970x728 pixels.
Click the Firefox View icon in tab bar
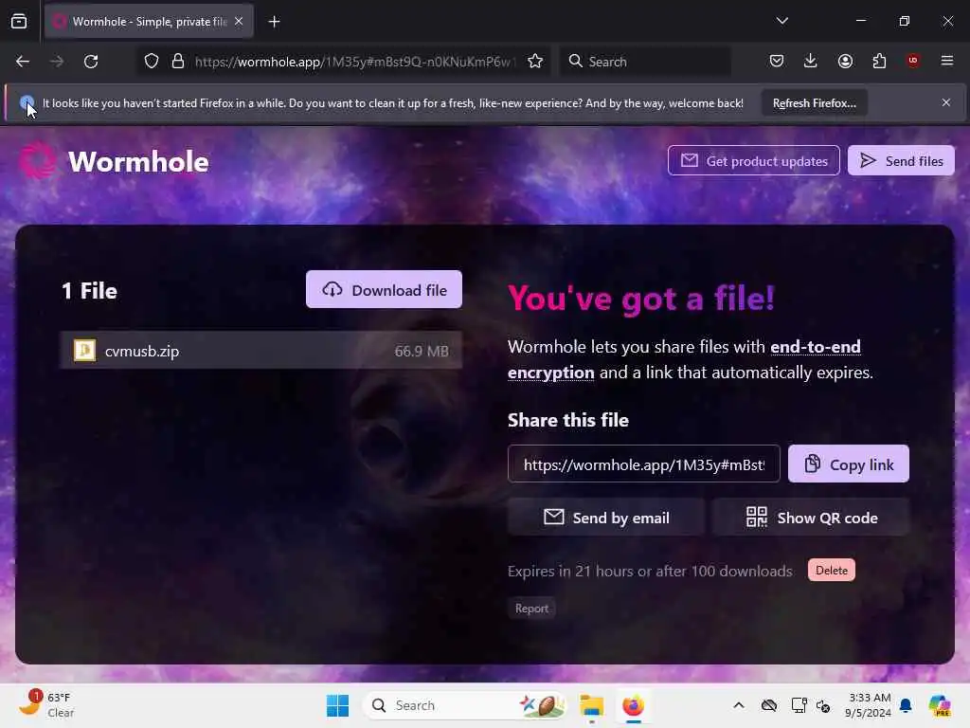[x=19, y=22]
